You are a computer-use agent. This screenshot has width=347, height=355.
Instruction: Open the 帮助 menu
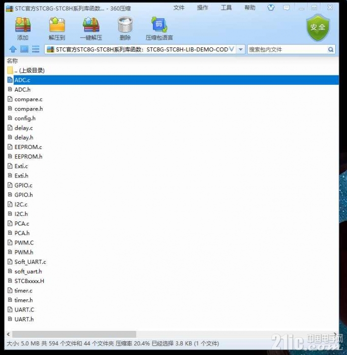pos(250,8)
